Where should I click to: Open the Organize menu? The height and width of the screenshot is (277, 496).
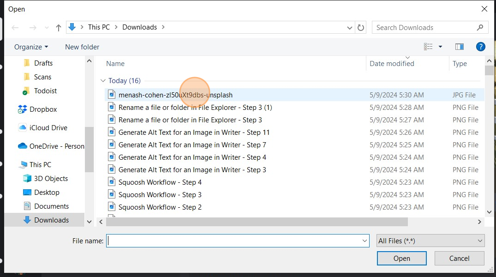point(30,47)
